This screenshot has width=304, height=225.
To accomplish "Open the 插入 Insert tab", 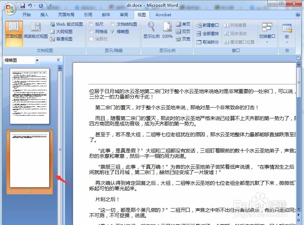I will pos(44,15).
